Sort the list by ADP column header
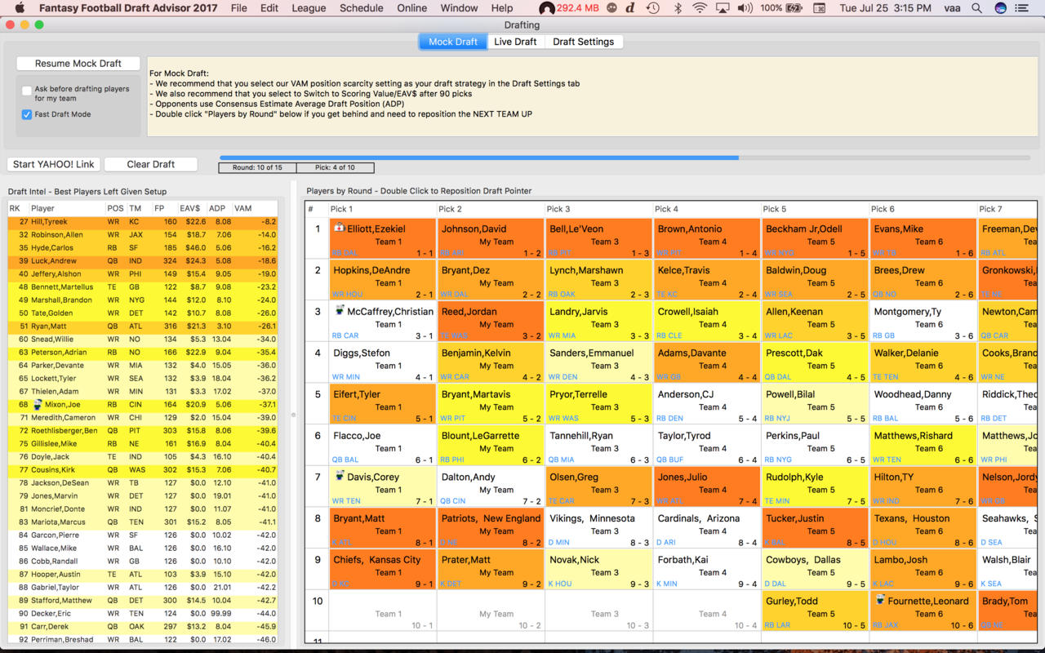 (x=217, y=209)
